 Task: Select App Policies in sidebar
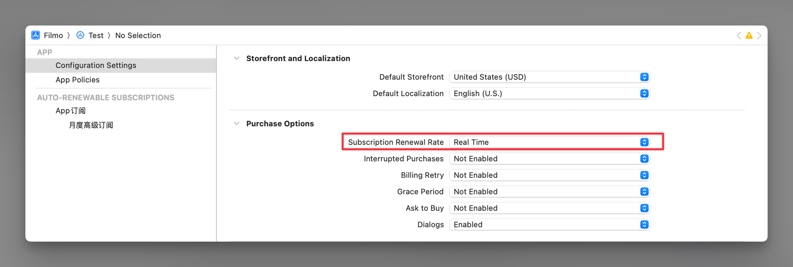77,80
